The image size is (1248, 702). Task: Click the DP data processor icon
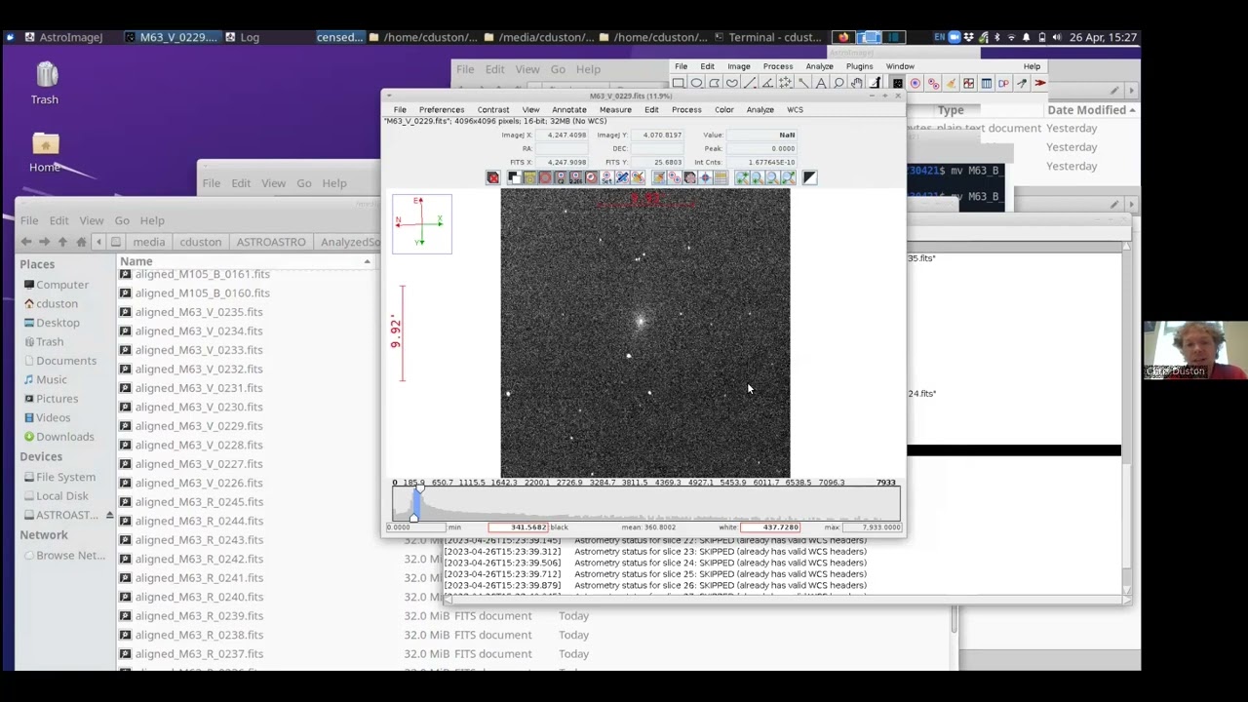(1003, 83)
